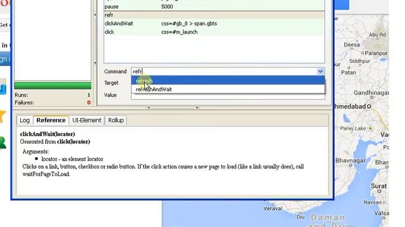Collapse the test case pane using upper splitter arrow
The image size is (405, 227).
[x=95, y=15]
